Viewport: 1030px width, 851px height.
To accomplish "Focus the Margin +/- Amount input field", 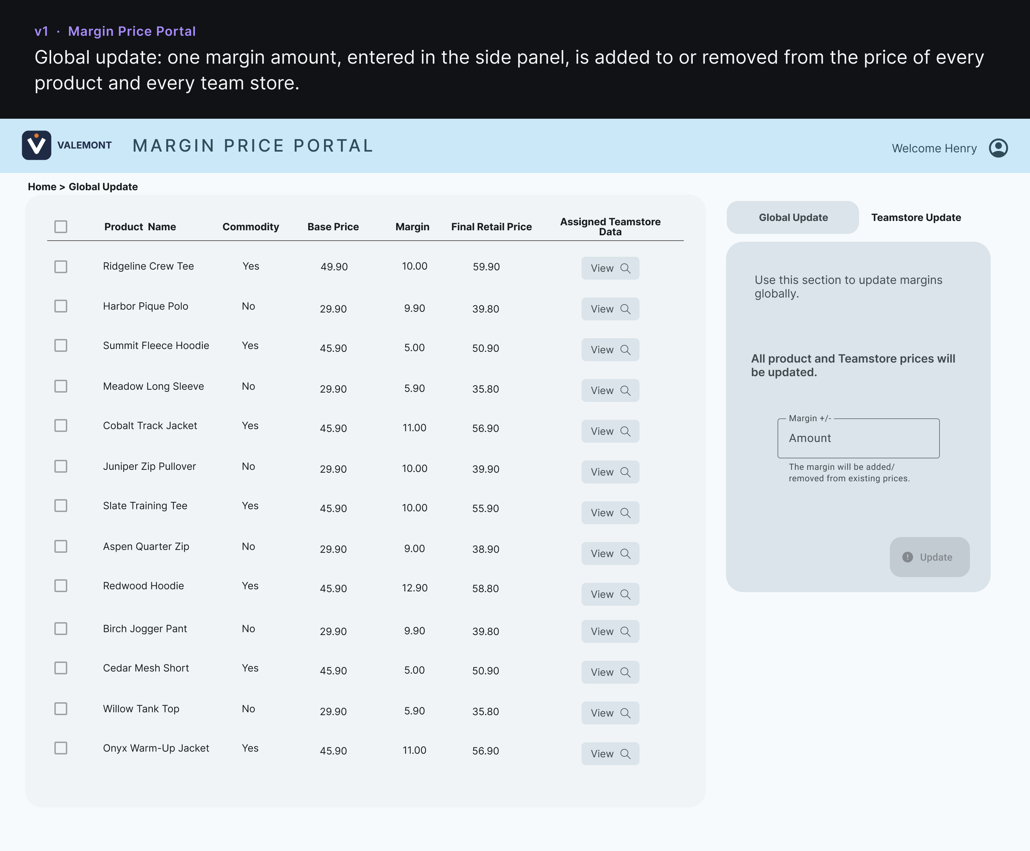I will [x=858, y=438].
